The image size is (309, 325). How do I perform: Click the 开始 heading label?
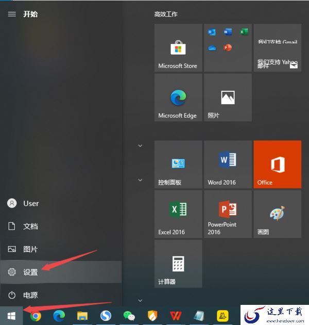pos(30,14)
